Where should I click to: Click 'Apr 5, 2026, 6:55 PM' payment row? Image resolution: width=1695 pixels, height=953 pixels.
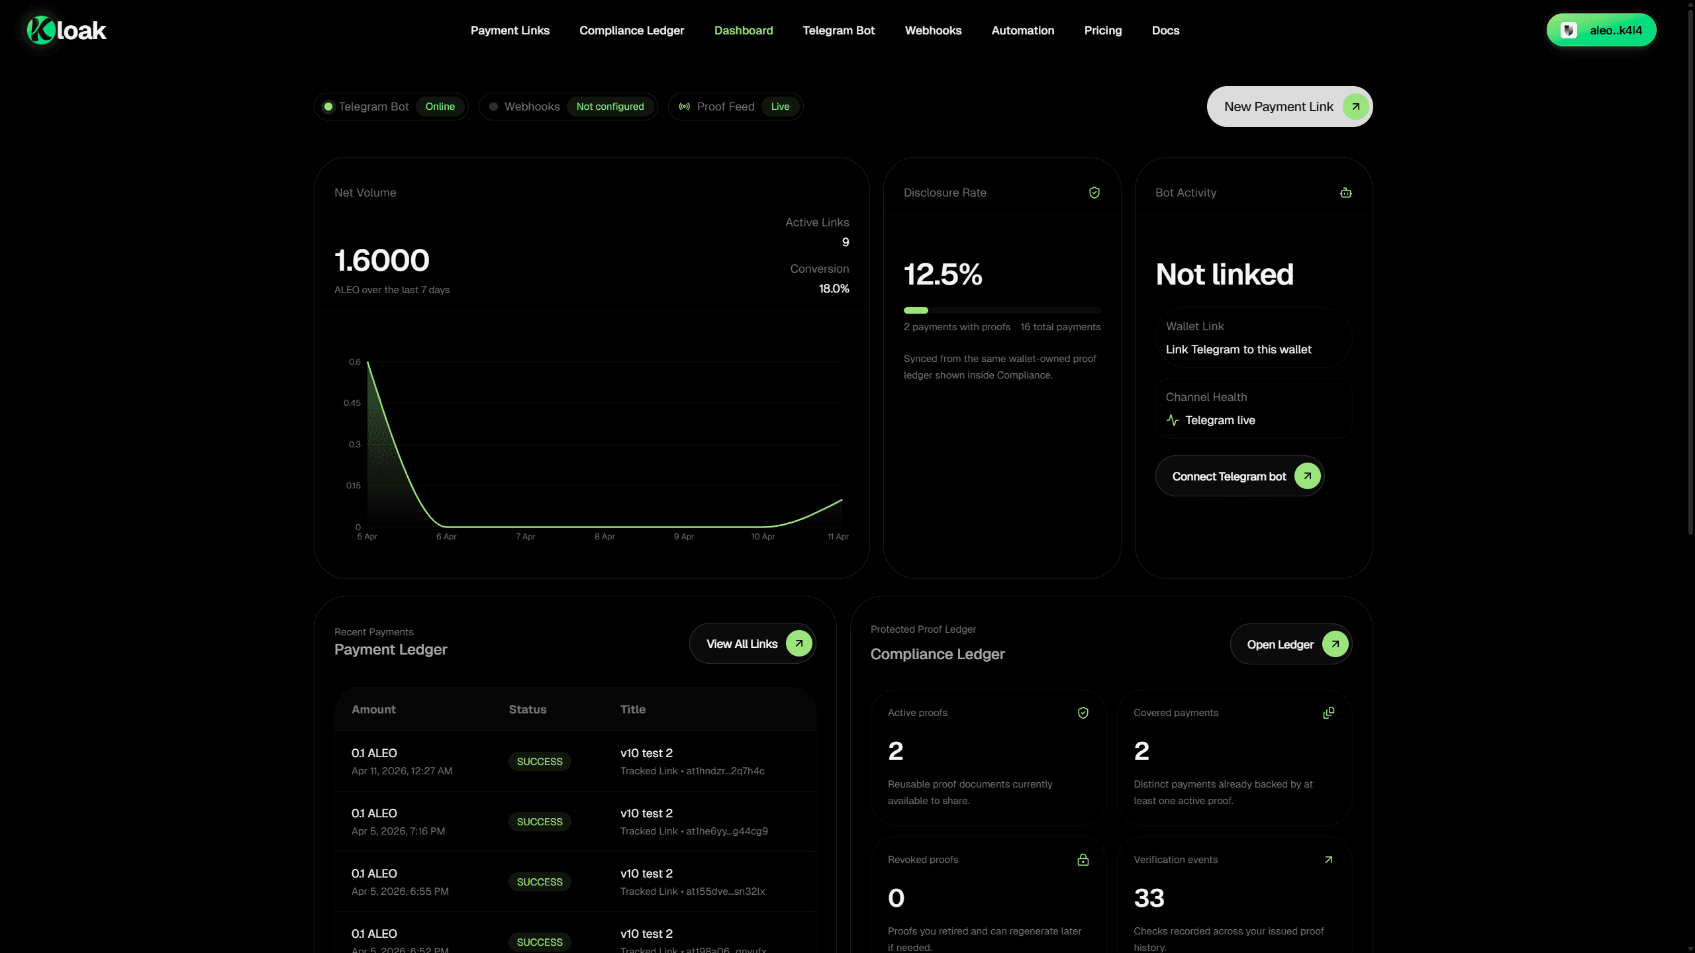pyautogui.click(x=575, y=882)
